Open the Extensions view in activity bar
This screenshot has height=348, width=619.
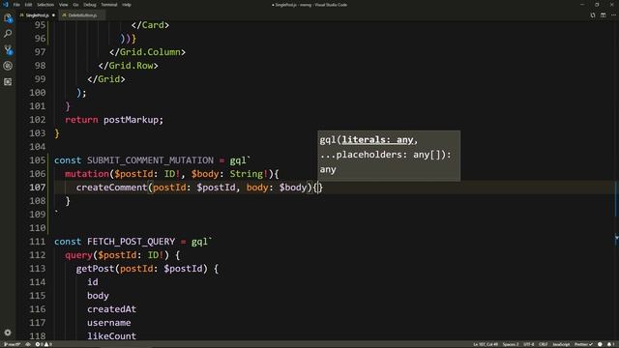click(x=8, y=81)
